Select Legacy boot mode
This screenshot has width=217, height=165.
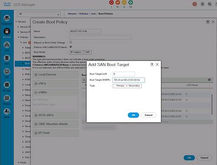tap(72, 52)
